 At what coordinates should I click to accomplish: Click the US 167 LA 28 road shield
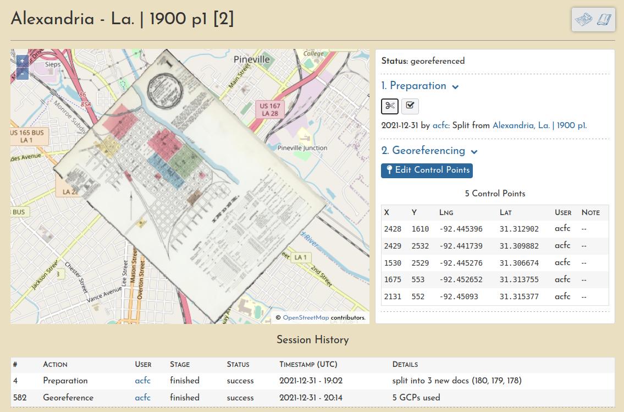pos(270,110)
